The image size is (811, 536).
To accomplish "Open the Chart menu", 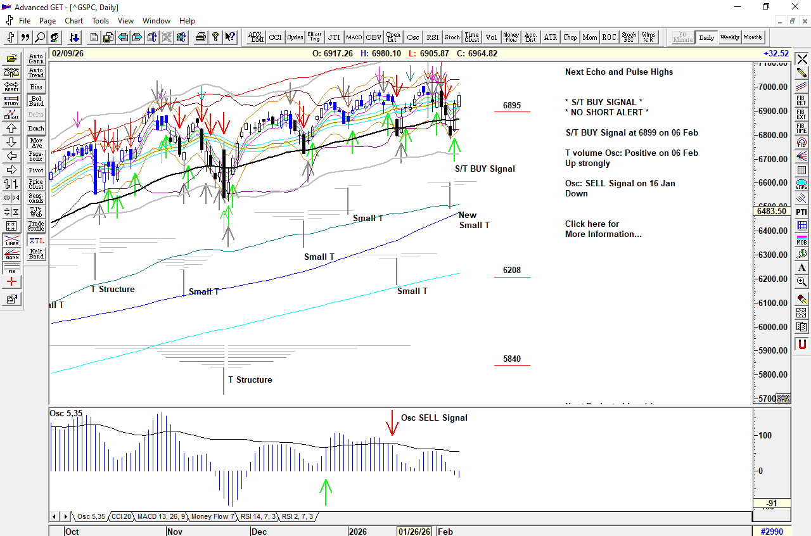I will 73,21.
